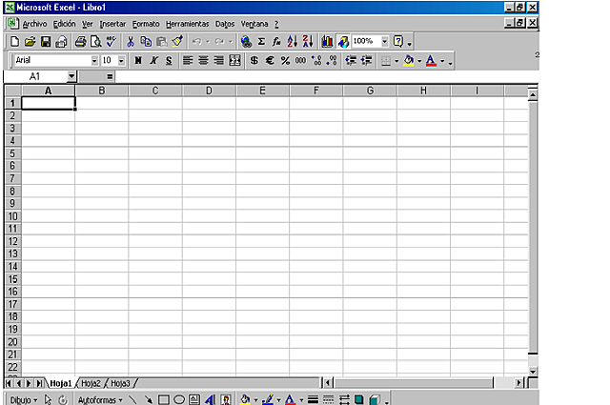Apply percent style with the % icon
610x405 pixels.
pyautogui.click(x=285, y=60)
